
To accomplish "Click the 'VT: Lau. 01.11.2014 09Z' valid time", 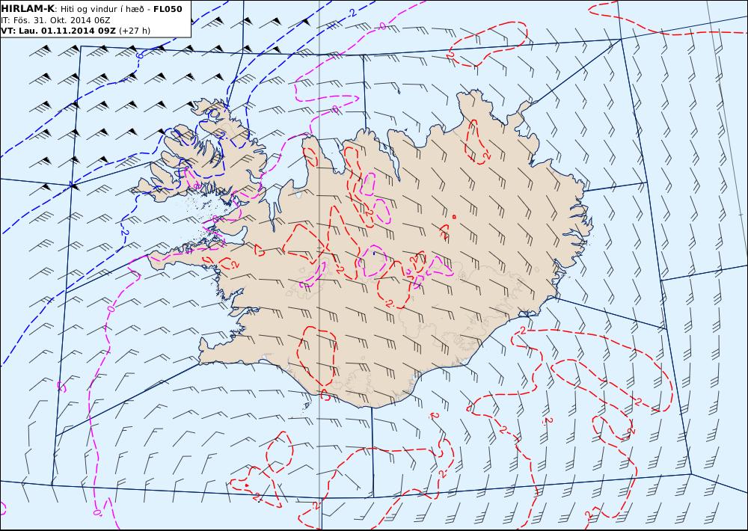I will coord(58,31).
